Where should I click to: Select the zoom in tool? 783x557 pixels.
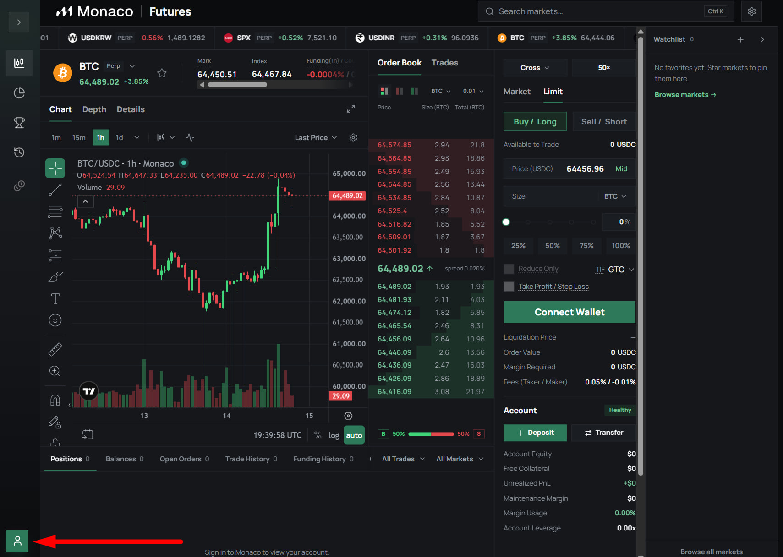[x=55, y=371]
